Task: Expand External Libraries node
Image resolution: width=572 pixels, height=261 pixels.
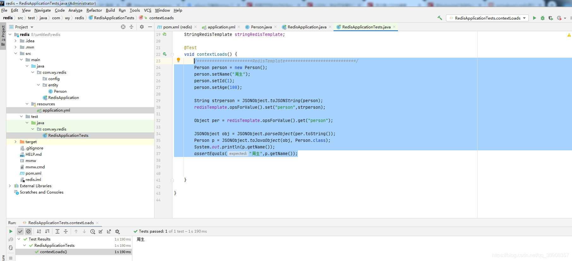Action: click(x=10, y=186)
